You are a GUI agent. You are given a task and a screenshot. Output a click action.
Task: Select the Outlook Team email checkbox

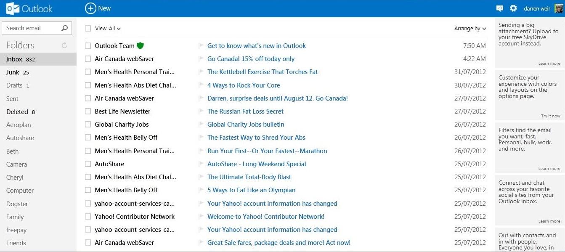pos(88,46)
